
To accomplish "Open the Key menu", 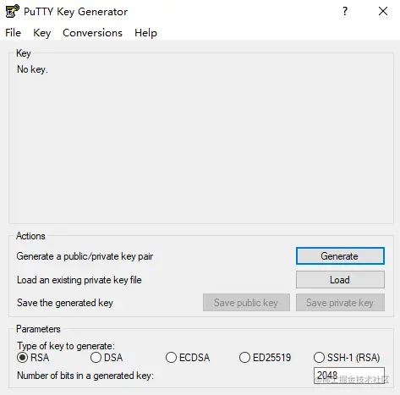I will (42, 33).
